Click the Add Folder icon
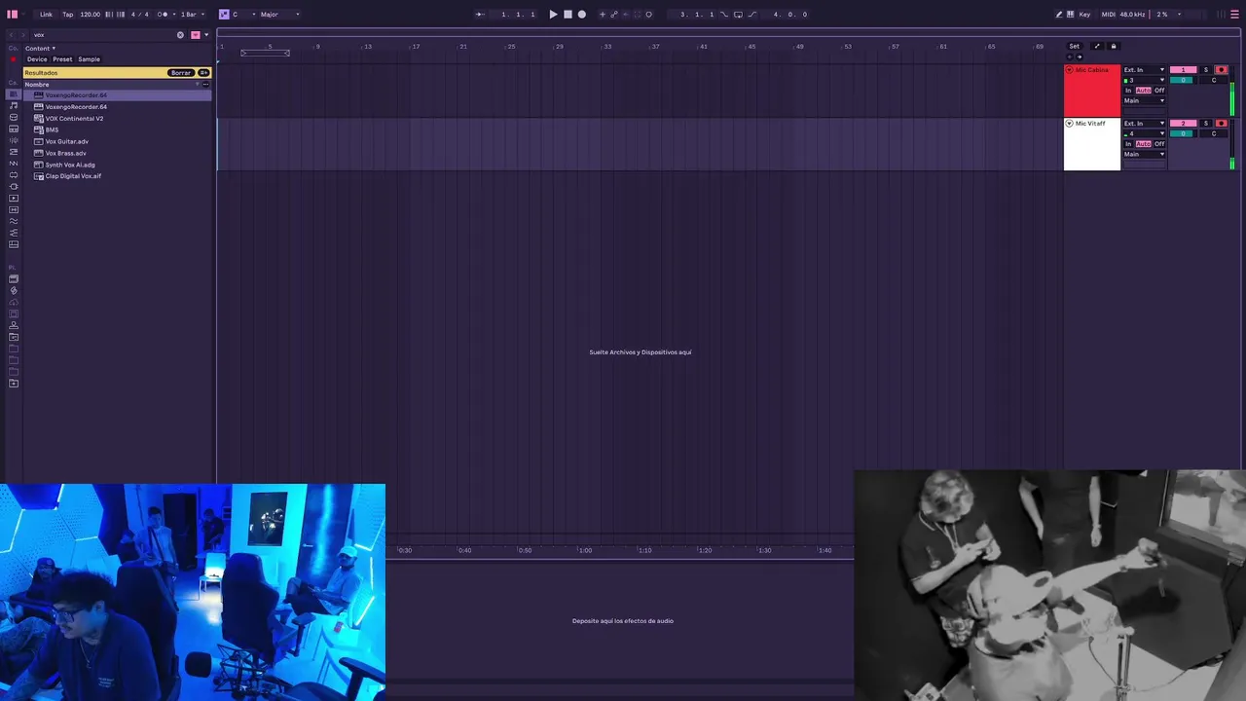Viewport: 1246px width, 701px height. click(x=14, y=383)
